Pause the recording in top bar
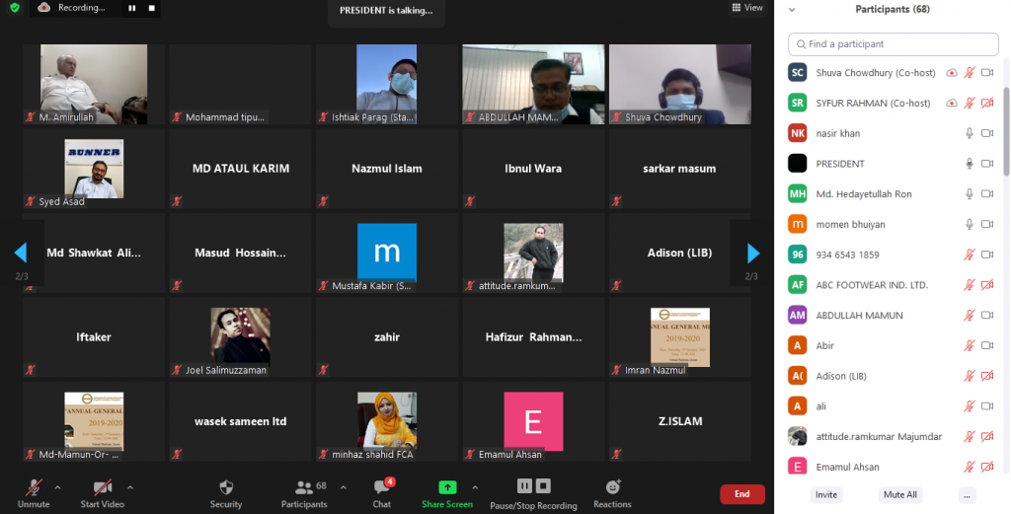 (x=132, y=8)
